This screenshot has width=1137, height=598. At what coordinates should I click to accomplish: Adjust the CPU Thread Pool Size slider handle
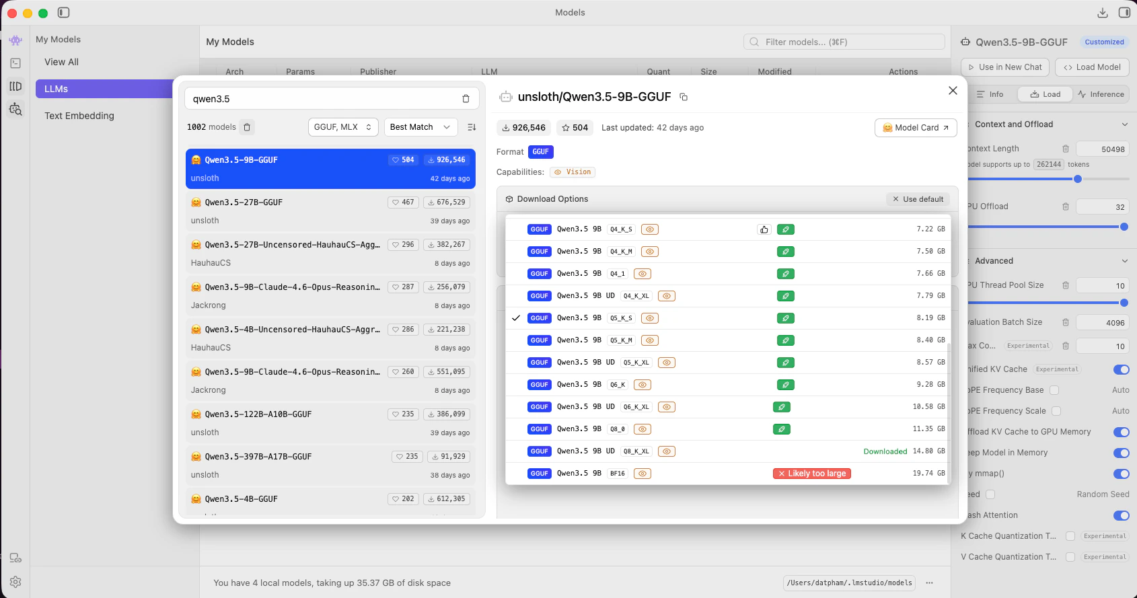(x=1124, y=303)
